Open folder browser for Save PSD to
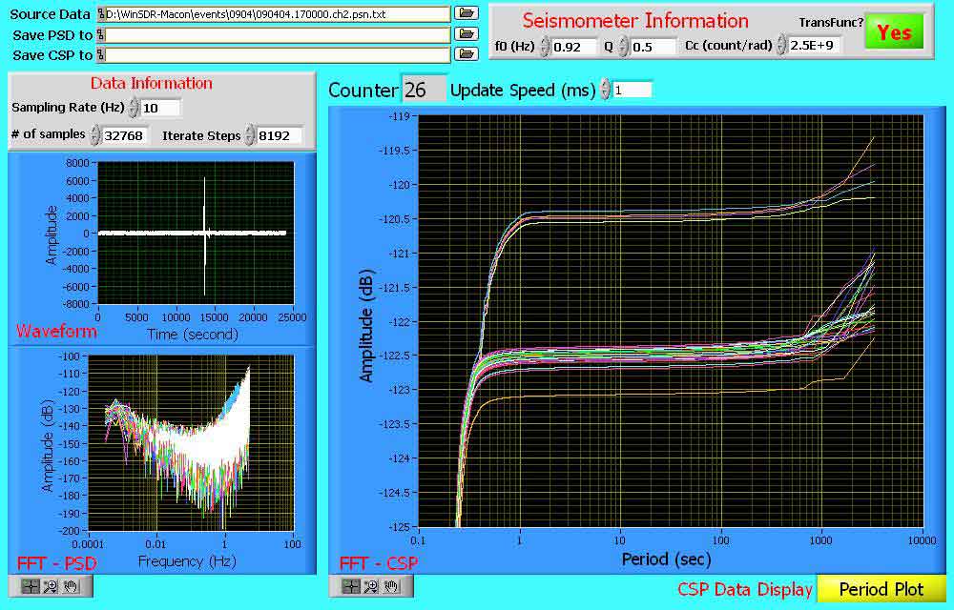The image size is (954, 610). click(467, 33)
